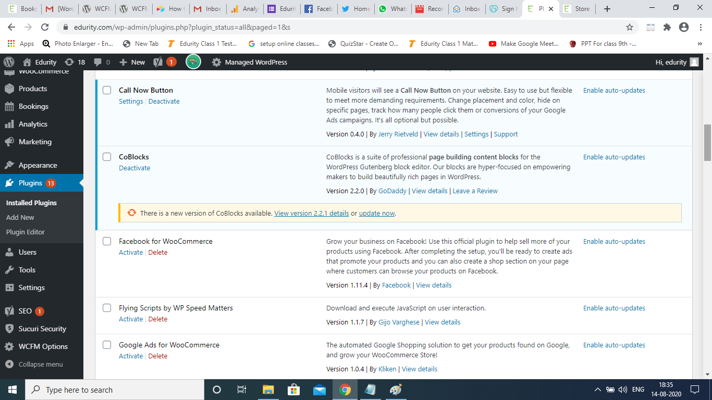Image resolution: width=712 pixels, height=400 pixels.
Task: Click the browser reload button
Action: tap(45, 27)
